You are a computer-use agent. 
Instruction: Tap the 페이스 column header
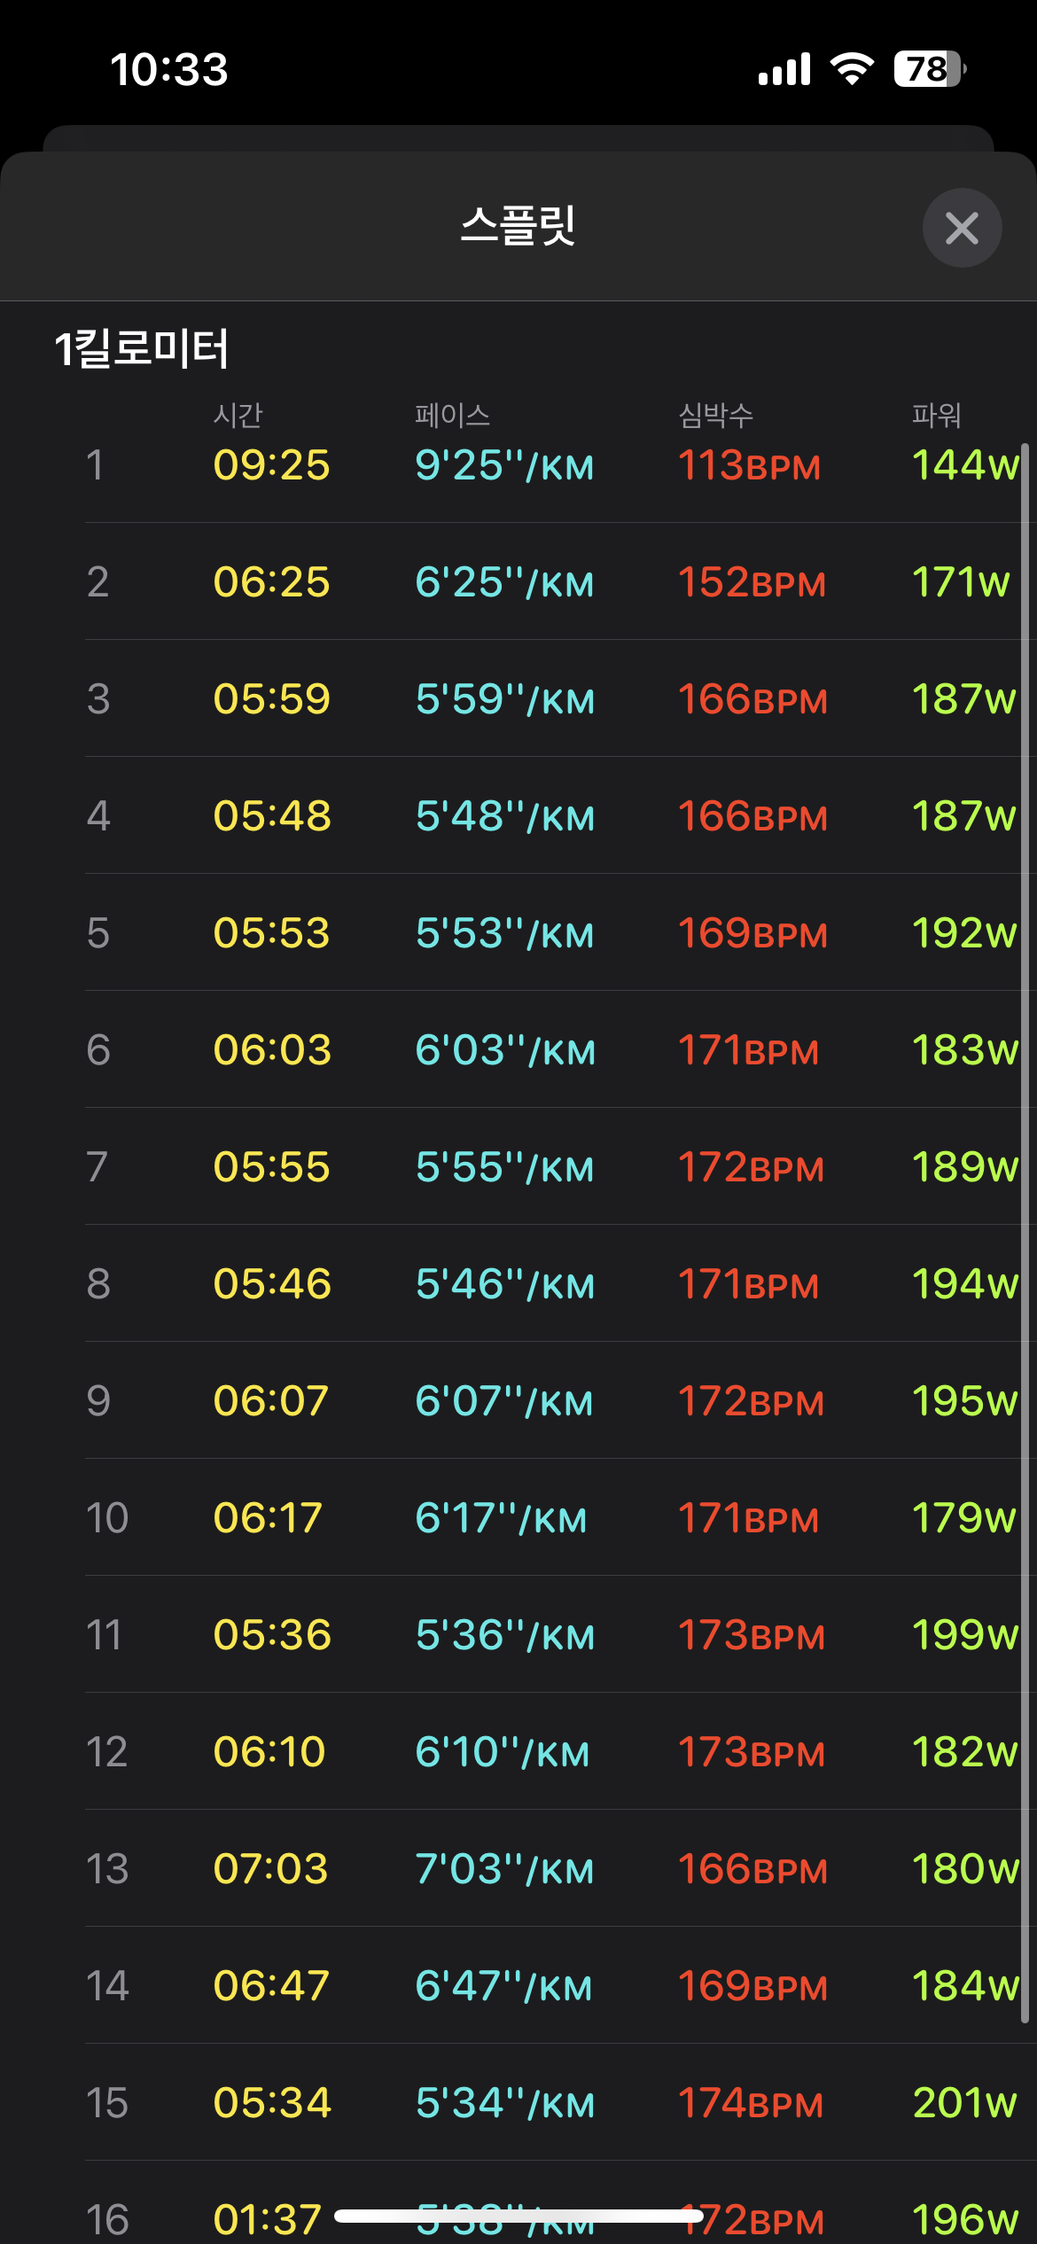(x=452, y=415)
